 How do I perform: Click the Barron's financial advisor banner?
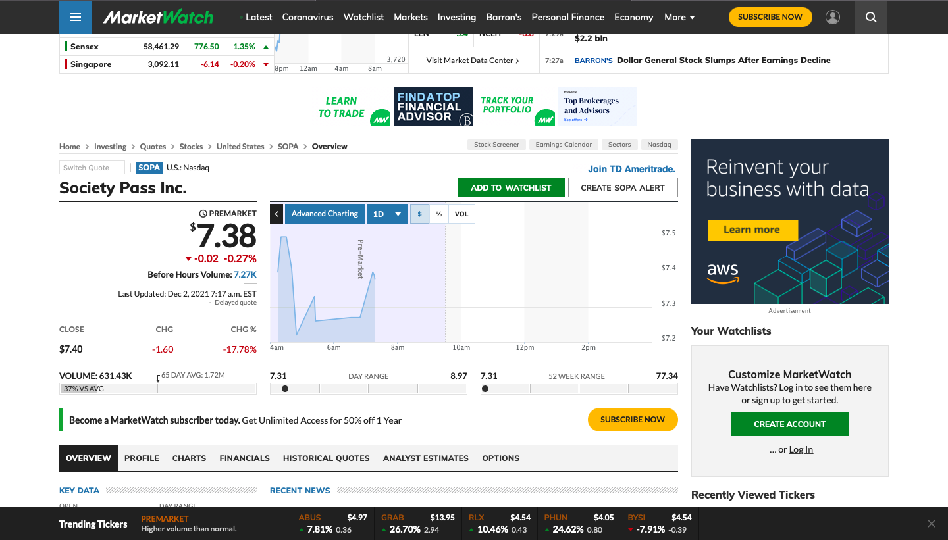click(x=433, y=107)
